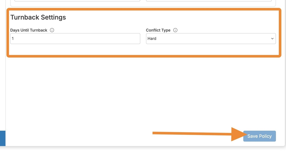Image resolution: width=286 pixels, height=160 pixels.
Task: Click the 'Conflict Type' label text
Action: tap(158, 30)
